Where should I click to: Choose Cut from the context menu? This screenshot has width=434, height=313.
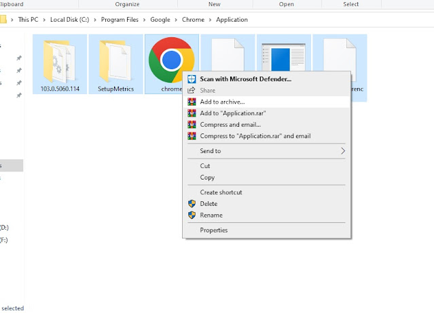[266, 166]
